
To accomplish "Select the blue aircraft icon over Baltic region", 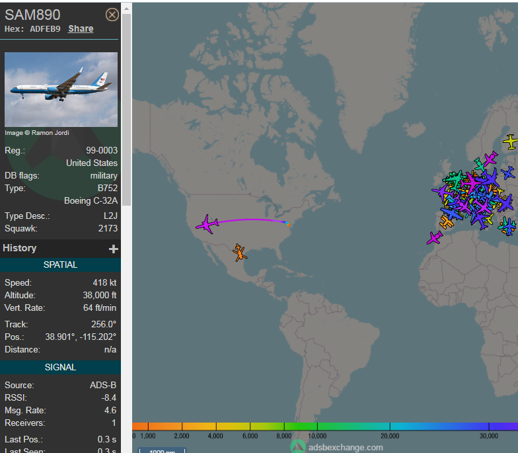I will (508, 173).
